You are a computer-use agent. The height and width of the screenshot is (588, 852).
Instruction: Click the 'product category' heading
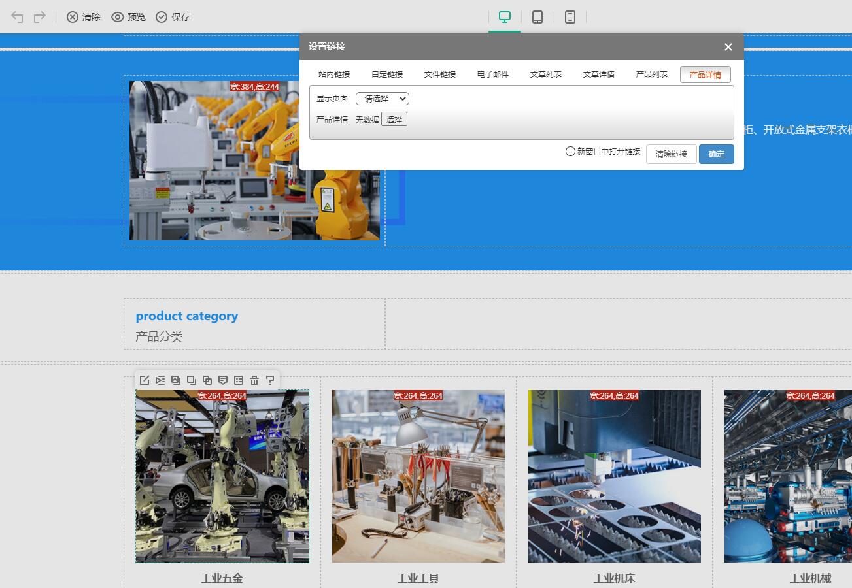(187, 316)
